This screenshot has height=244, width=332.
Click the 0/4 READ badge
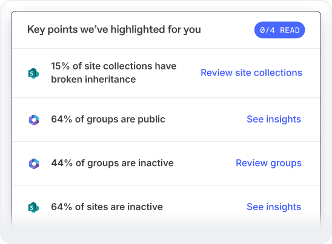click(x=279, y=30)
